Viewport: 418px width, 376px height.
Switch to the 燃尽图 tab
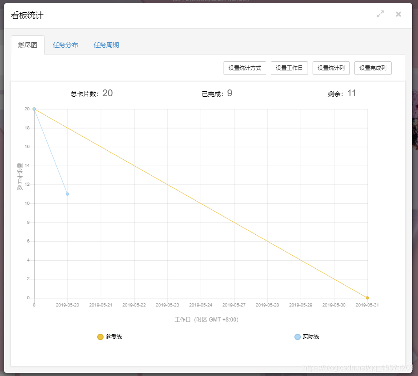click(28, 45)
